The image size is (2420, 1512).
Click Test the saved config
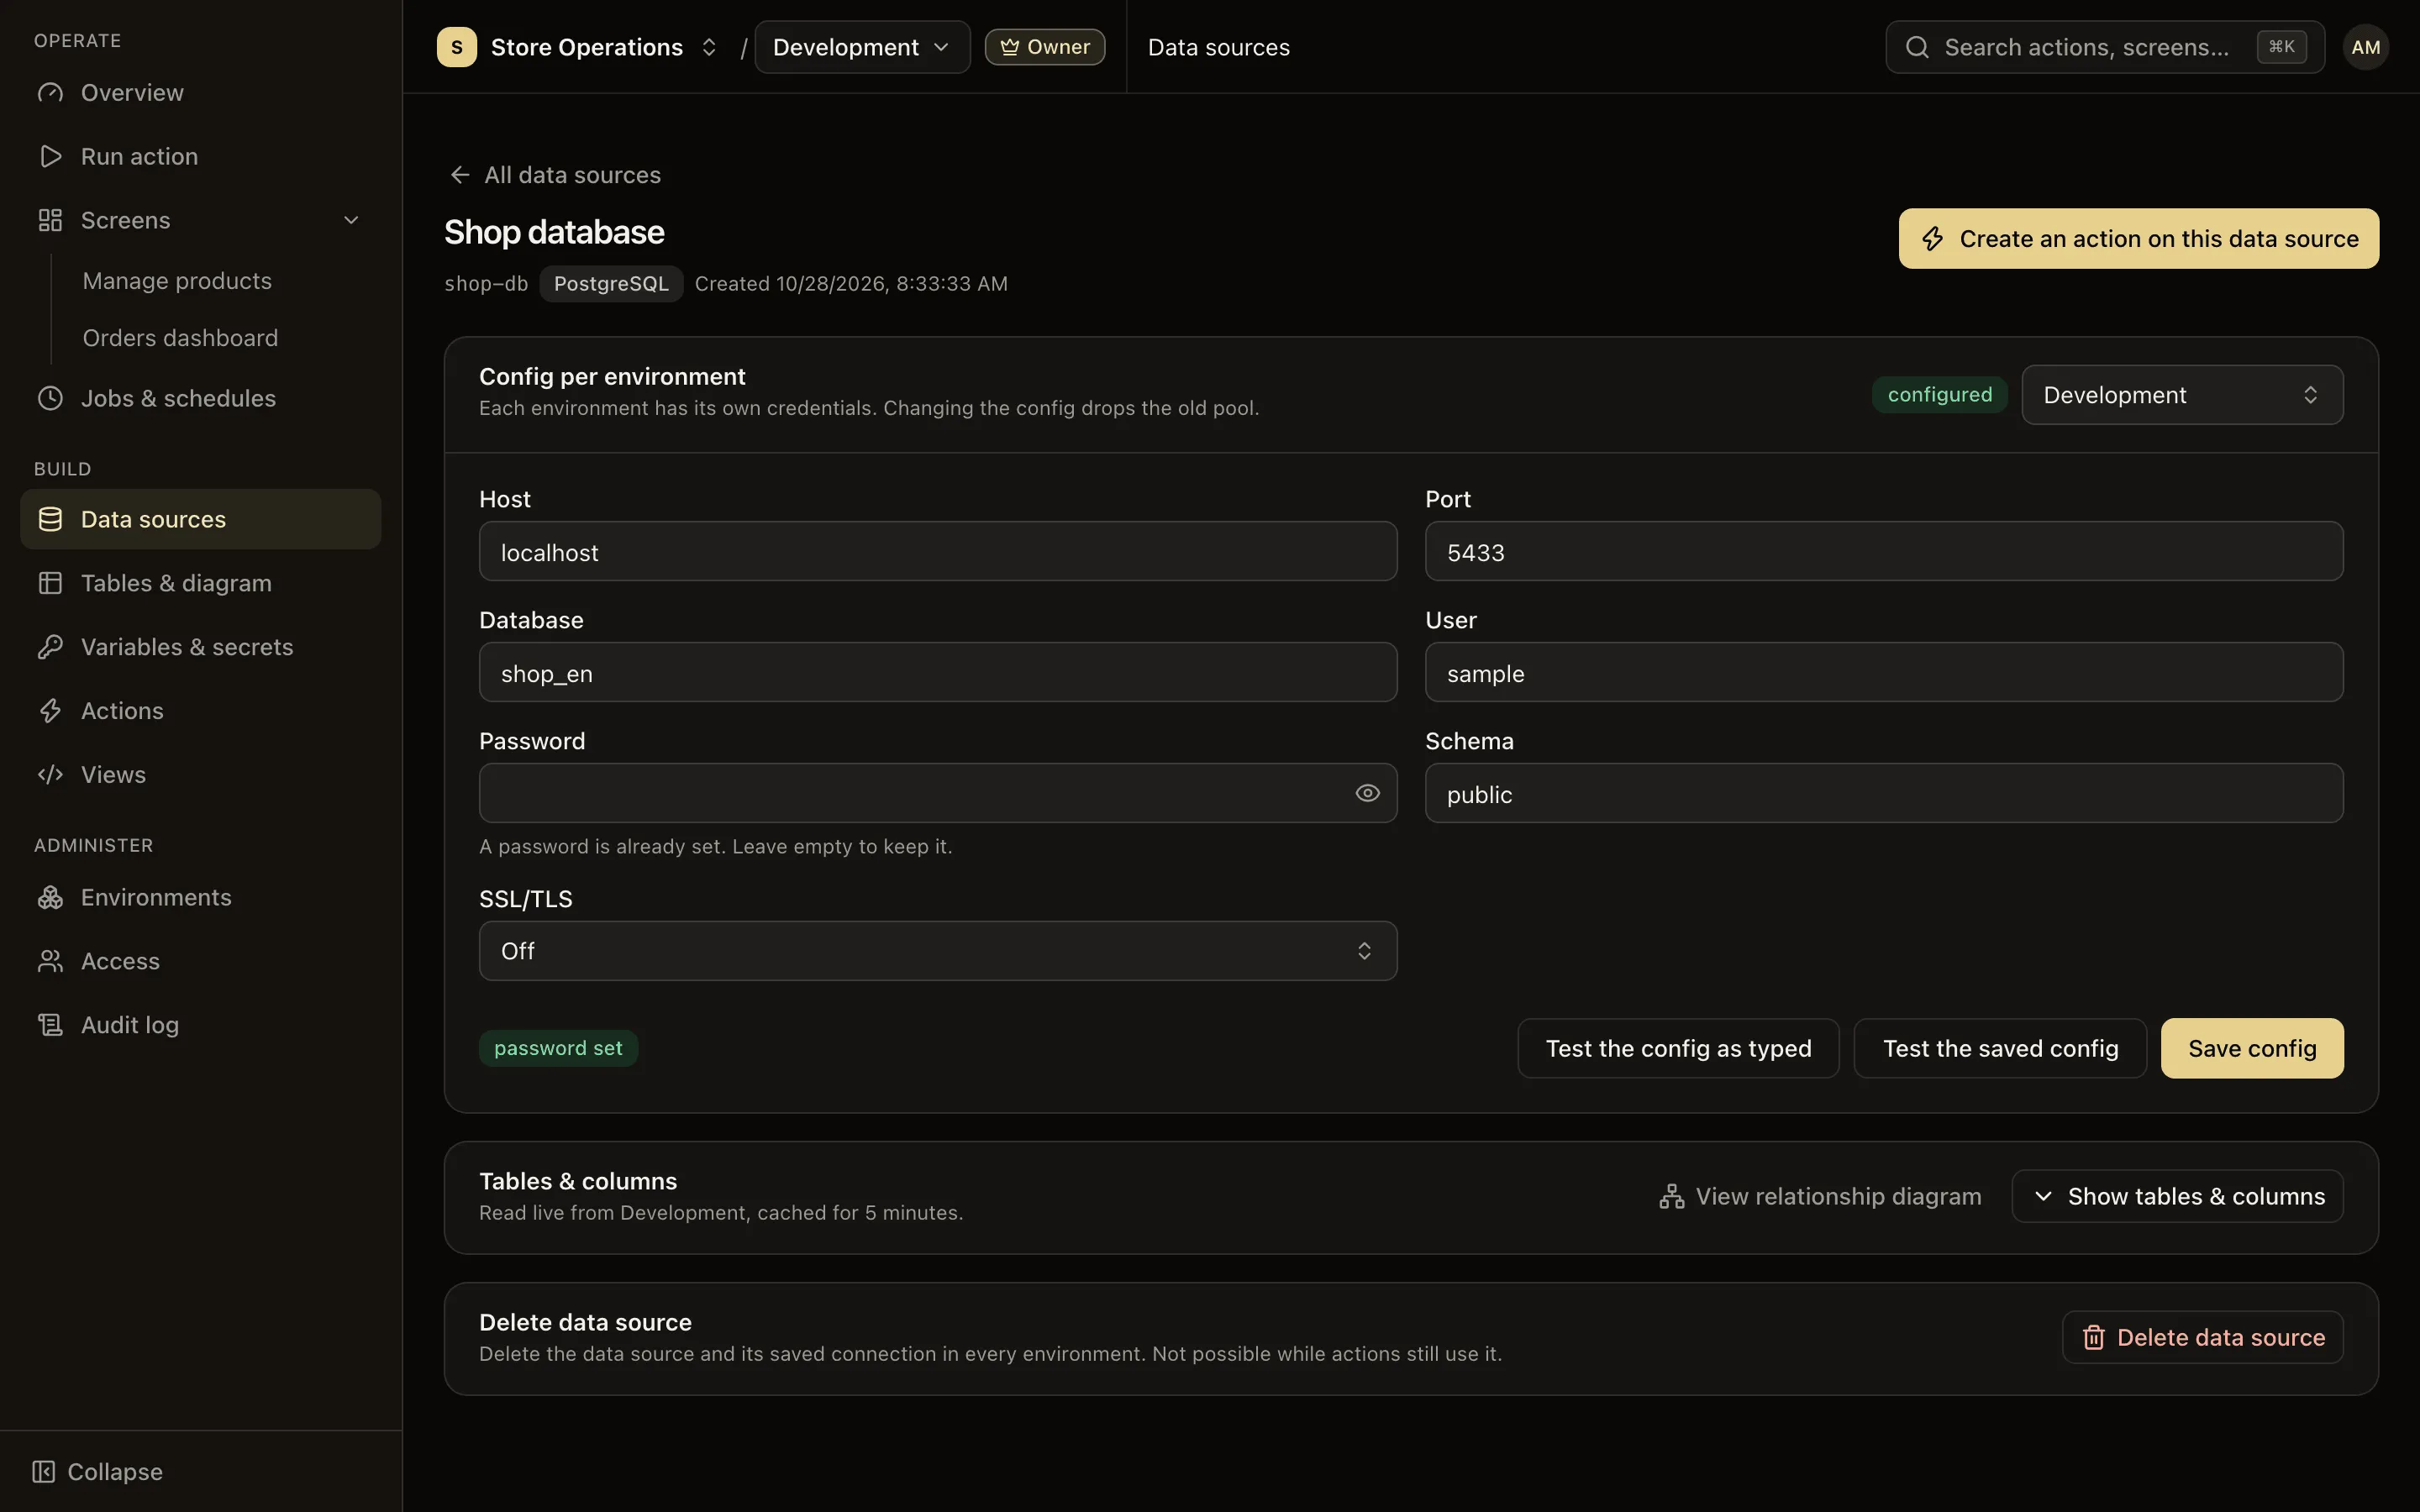pyautogui.click(x=2000, y=1048)
